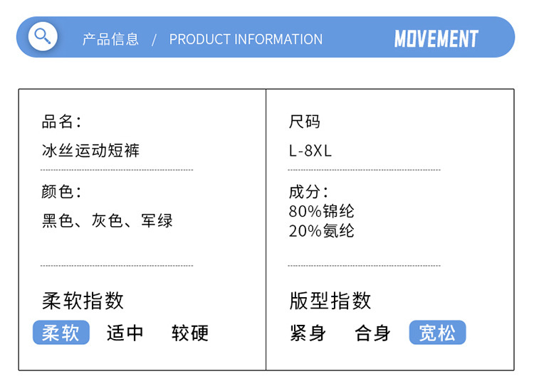This screenshot has width=534, height=386.
Task: Choose the 合身 fit option
Action: click(x=373, y=333)
